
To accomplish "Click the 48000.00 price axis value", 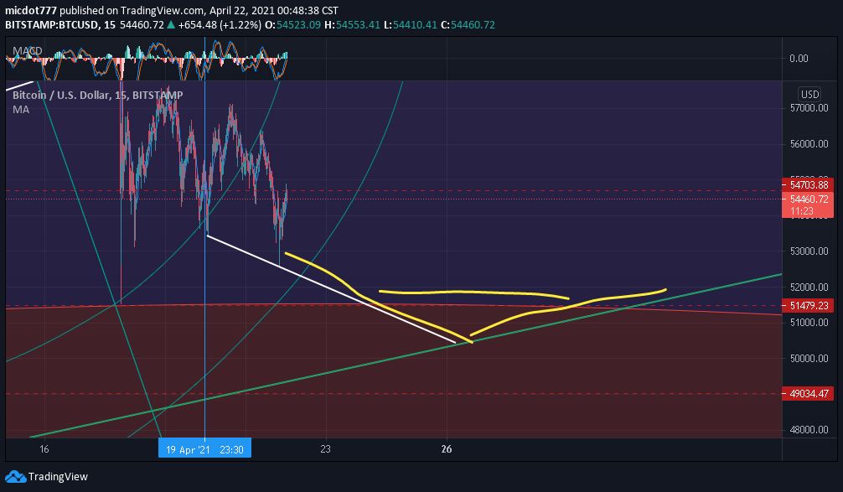I will click(x=809, y=430).
